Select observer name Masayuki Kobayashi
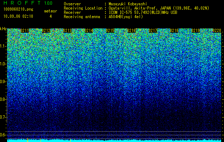 click(x=127, y=4)
